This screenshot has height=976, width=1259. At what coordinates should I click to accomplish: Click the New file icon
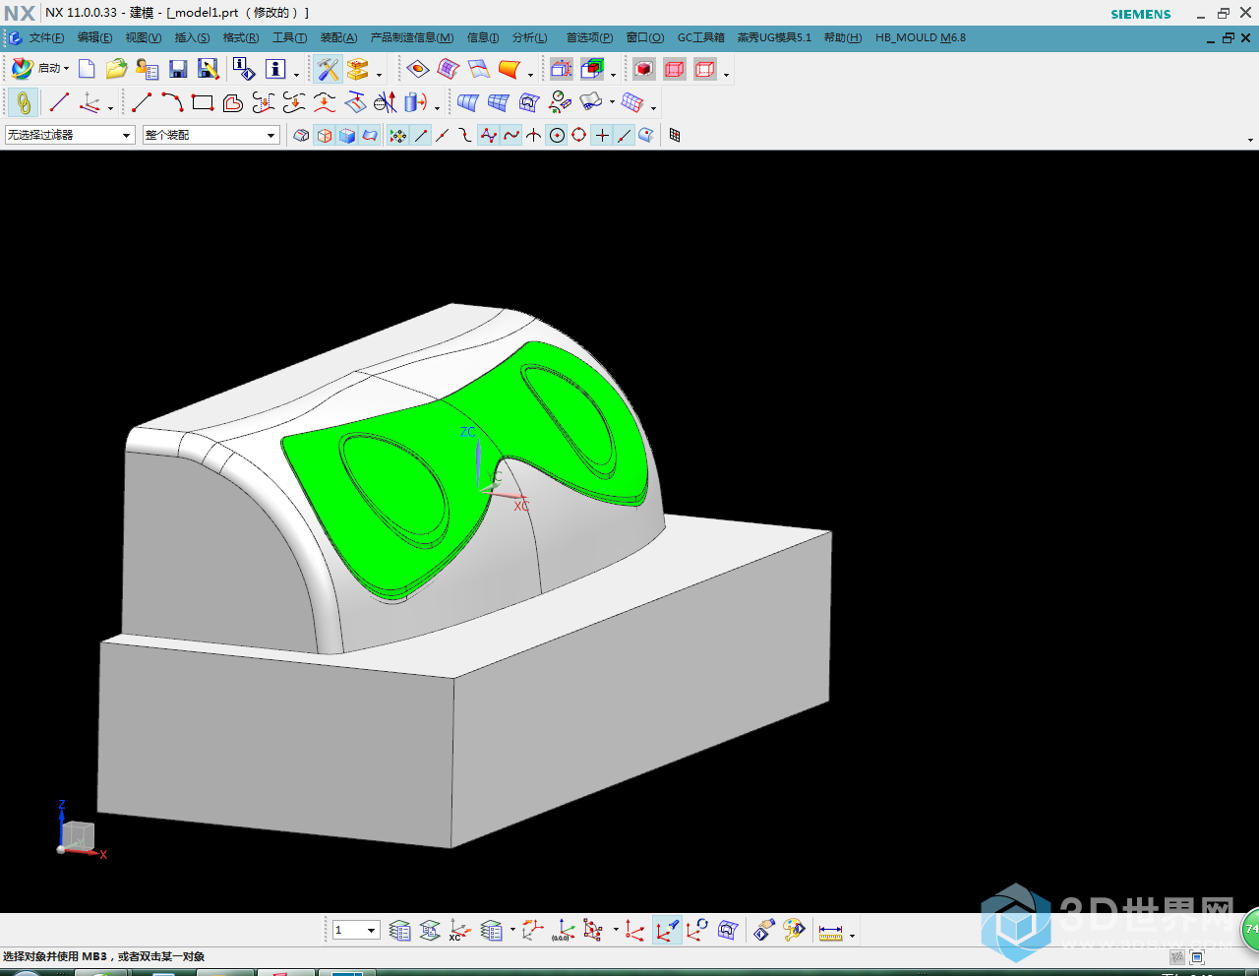tap(87, 69)
